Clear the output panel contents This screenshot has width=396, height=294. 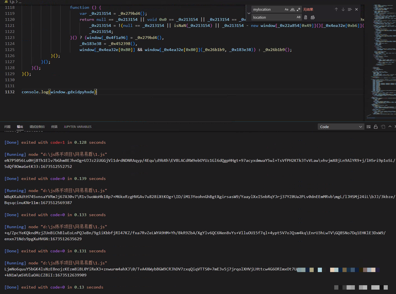point(369,127)
